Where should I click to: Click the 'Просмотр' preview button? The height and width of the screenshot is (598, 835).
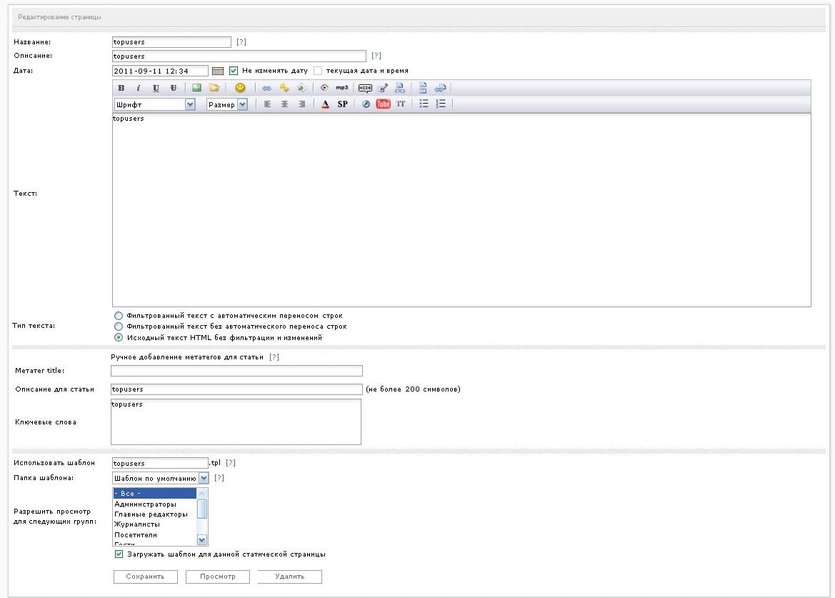[218, 577]
